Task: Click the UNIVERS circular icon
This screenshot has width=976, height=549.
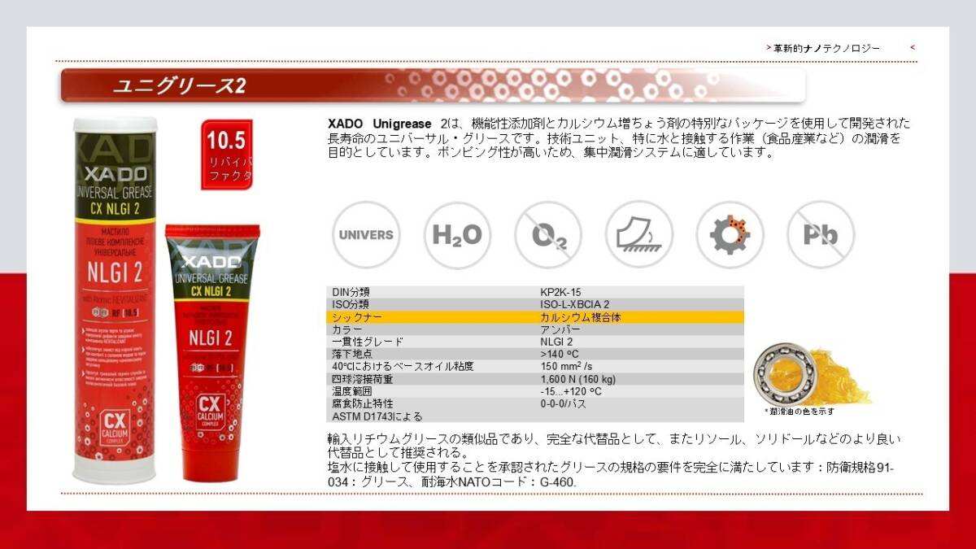Action: coord(366,235)
